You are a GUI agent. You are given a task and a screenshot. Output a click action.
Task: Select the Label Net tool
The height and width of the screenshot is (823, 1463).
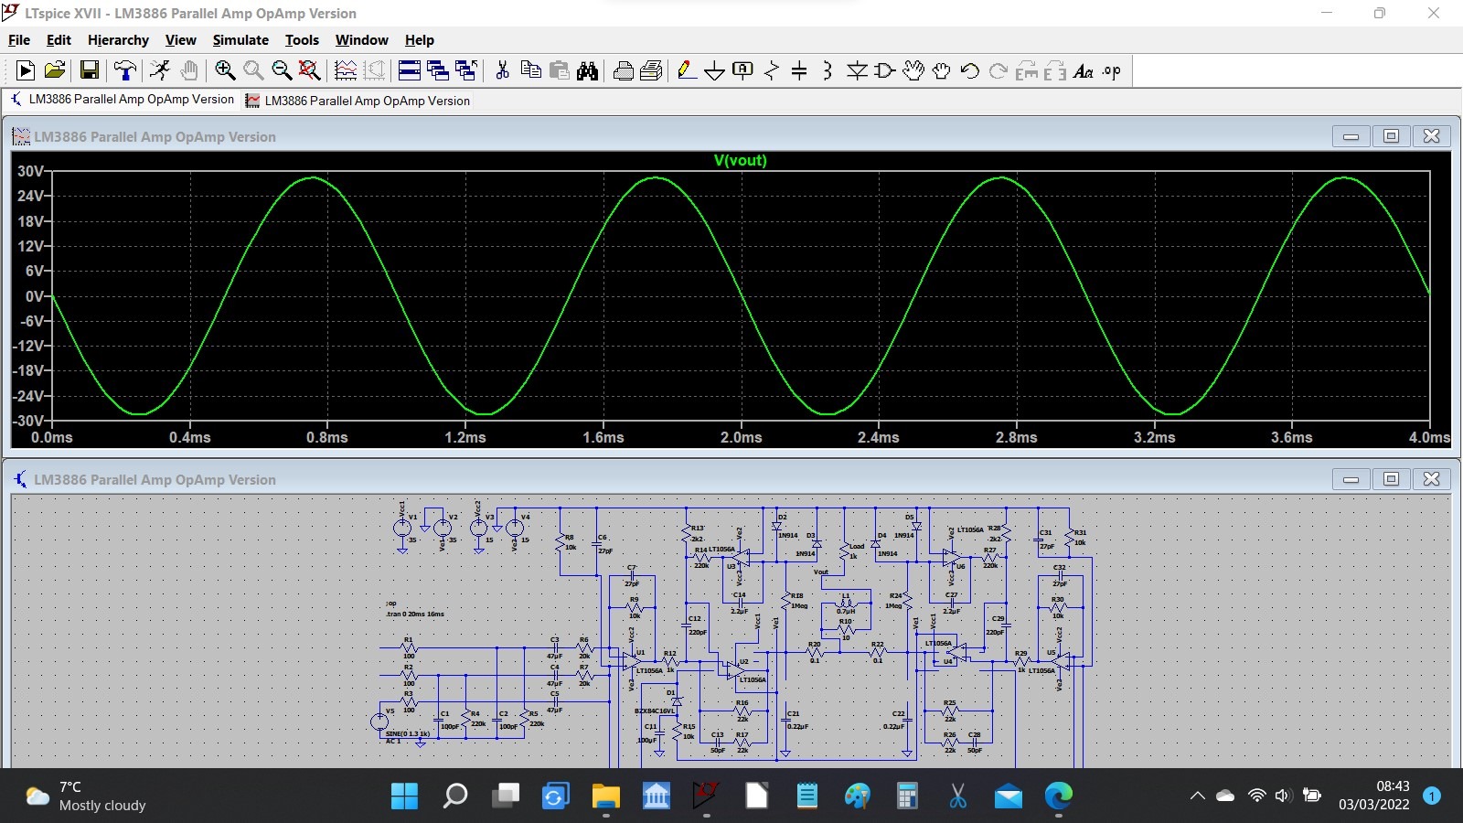(x=743, y=70)
